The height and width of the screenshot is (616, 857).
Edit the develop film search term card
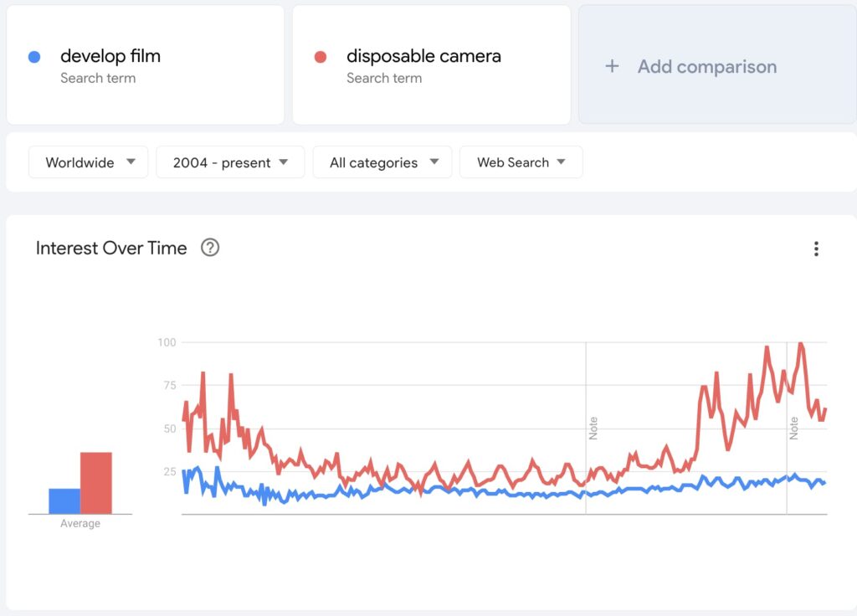coord(146,65)
